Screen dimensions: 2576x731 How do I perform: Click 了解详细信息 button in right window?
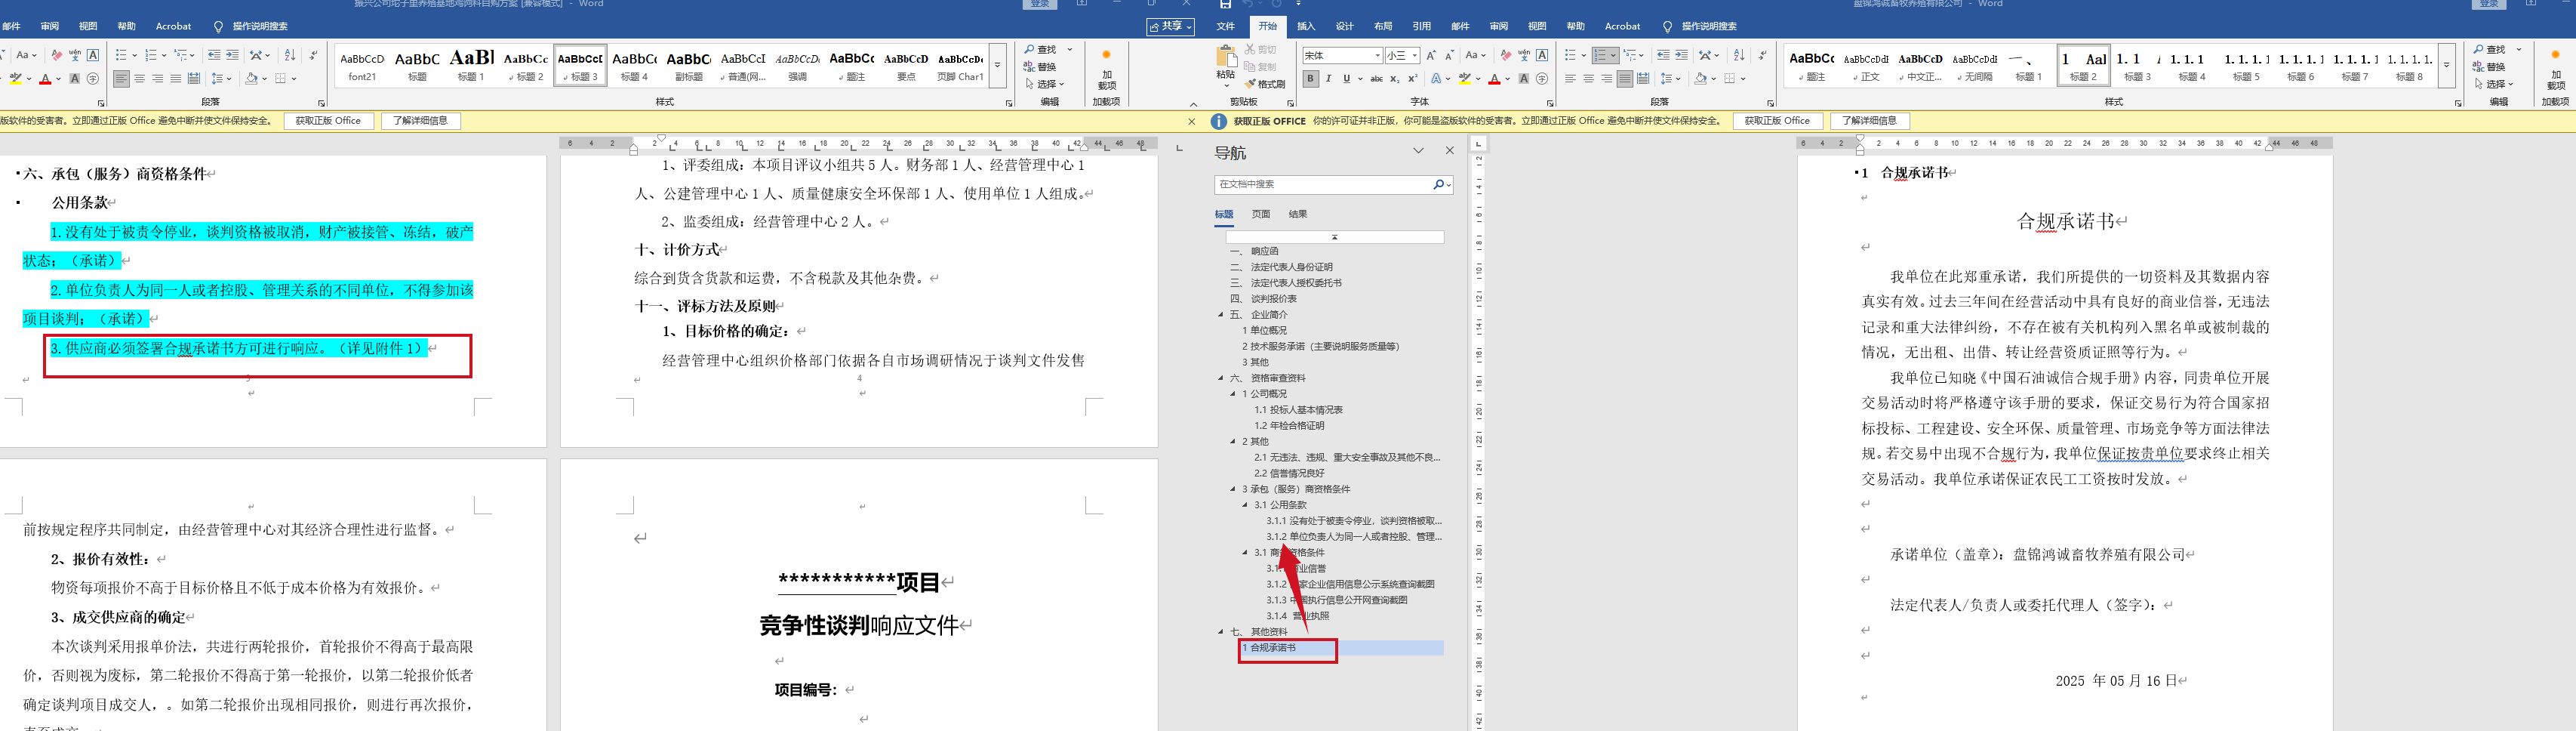click(1869, 121)
